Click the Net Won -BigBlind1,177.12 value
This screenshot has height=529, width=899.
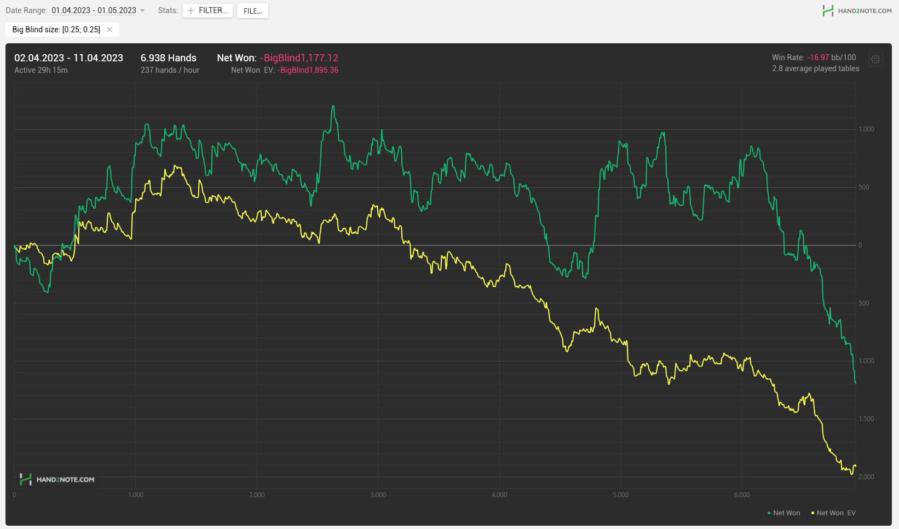[x=299, y=58]
